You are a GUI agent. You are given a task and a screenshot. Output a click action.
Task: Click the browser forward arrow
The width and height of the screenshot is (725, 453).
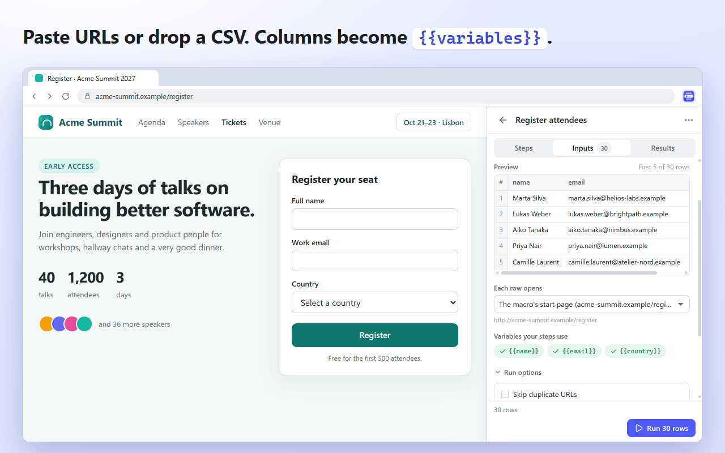pyautogui.click(x=50, y=96)
